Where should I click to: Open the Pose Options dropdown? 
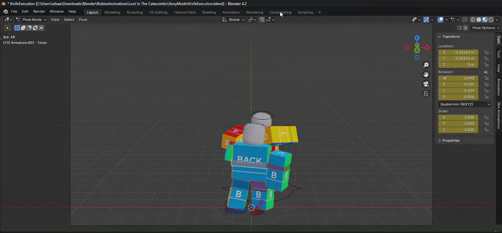coord(485,28)
